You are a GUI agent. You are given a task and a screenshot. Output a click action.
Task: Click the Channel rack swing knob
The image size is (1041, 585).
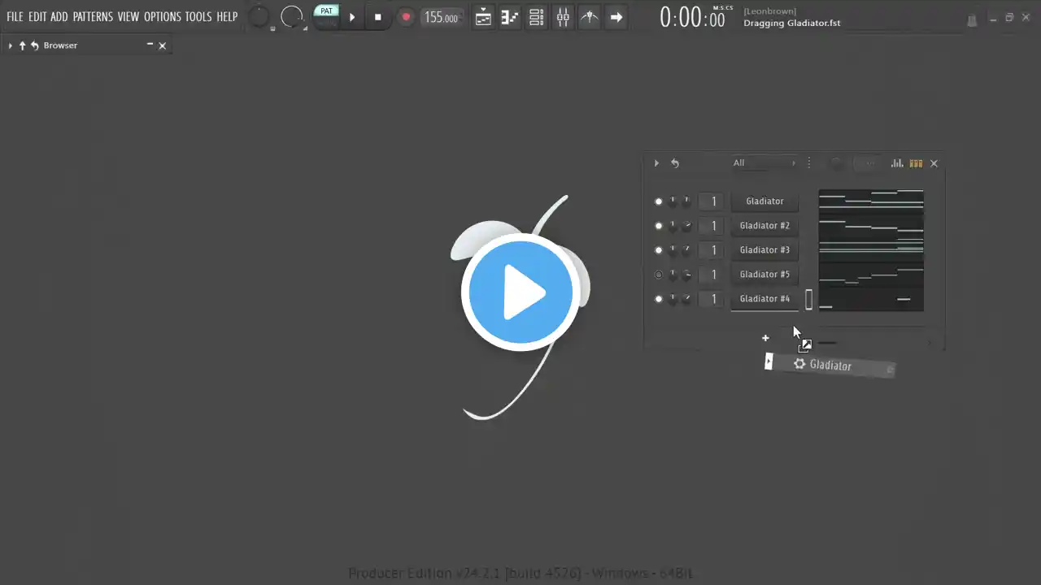pos(837,163)
